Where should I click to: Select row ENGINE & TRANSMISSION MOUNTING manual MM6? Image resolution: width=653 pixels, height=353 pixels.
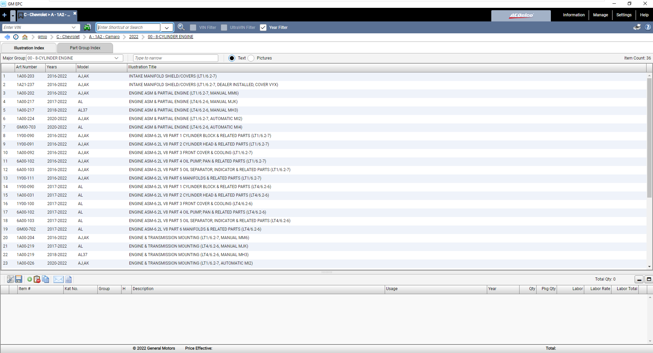323,238
